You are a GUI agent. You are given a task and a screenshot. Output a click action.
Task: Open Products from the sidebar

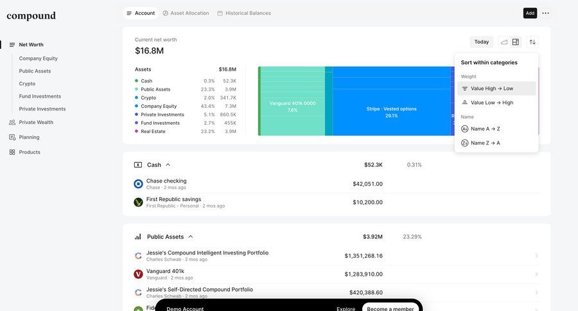[x=29, y=152]
